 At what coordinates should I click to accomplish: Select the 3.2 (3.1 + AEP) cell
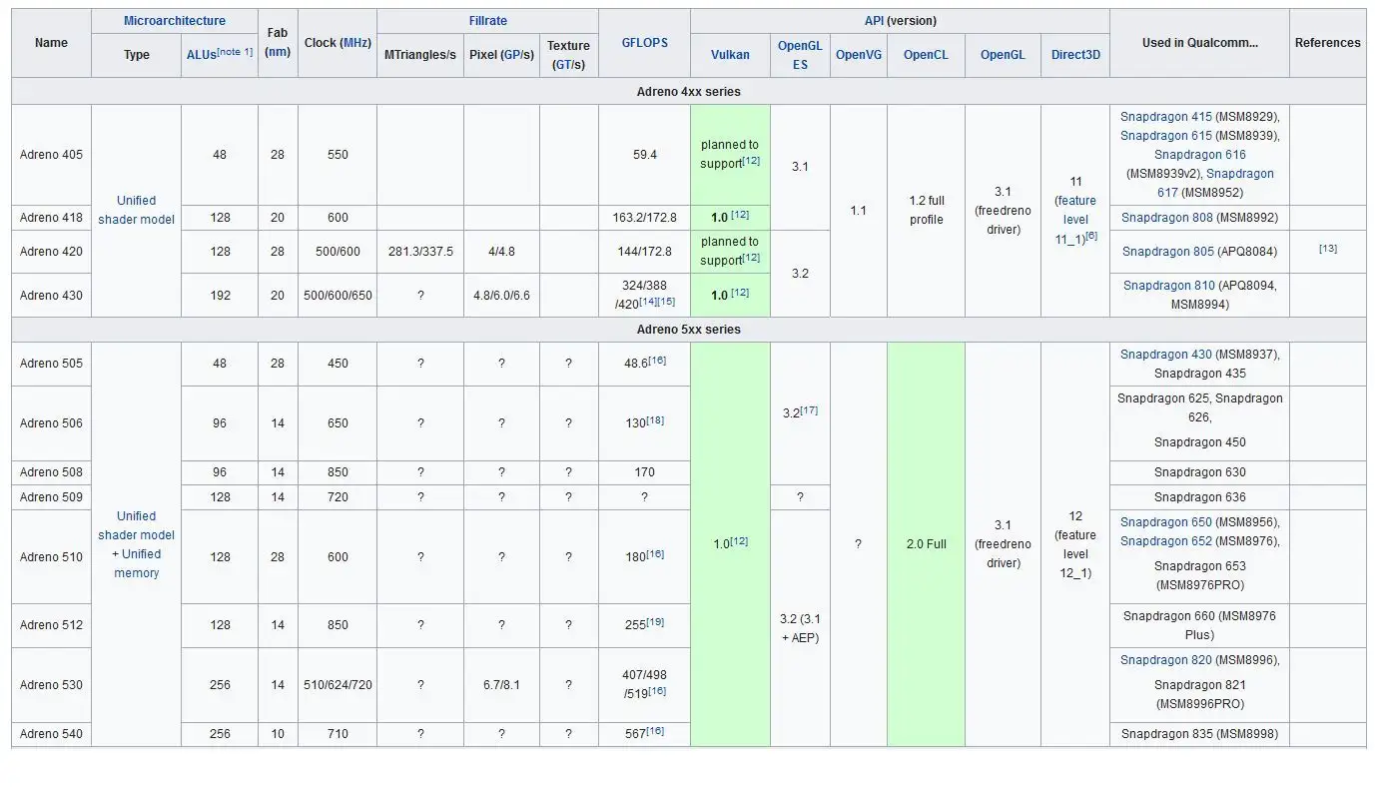pyautogui.click(x=800, y=628)
